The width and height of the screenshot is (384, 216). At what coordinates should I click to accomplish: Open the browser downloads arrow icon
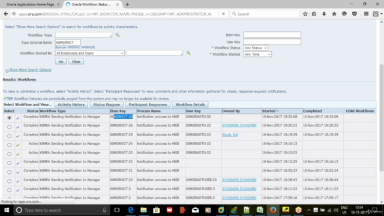324,14
